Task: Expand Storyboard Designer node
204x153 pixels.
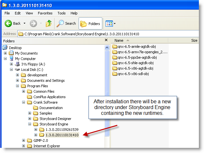Action: coord(30,119)
